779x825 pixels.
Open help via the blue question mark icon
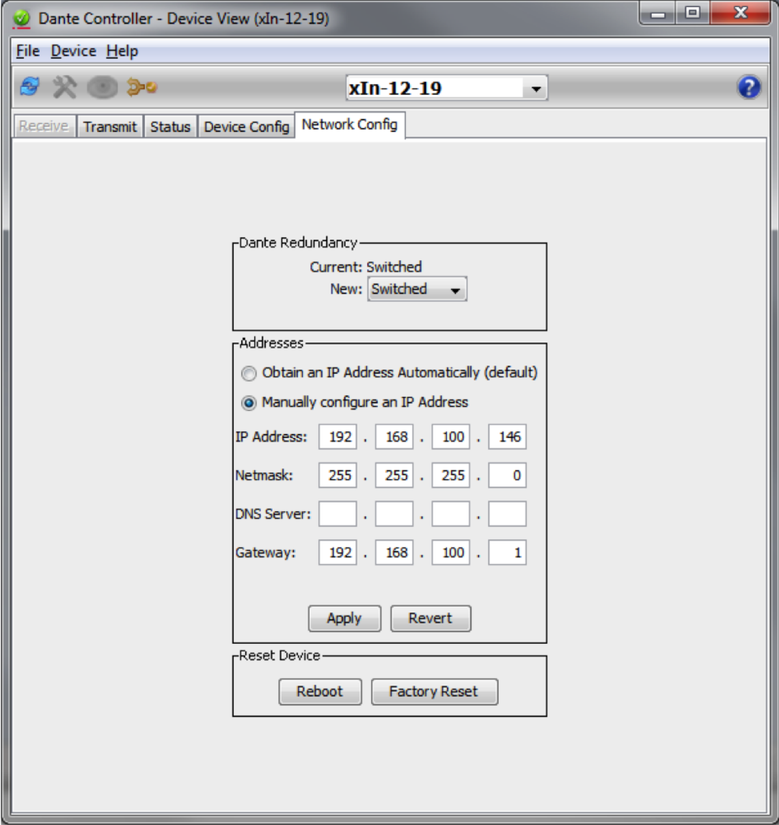click(749, 87)
